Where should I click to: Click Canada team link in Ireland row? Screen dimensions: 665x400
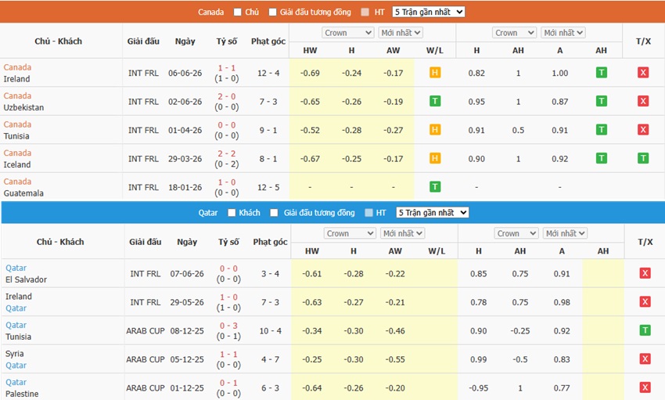[x=17, y=67]
